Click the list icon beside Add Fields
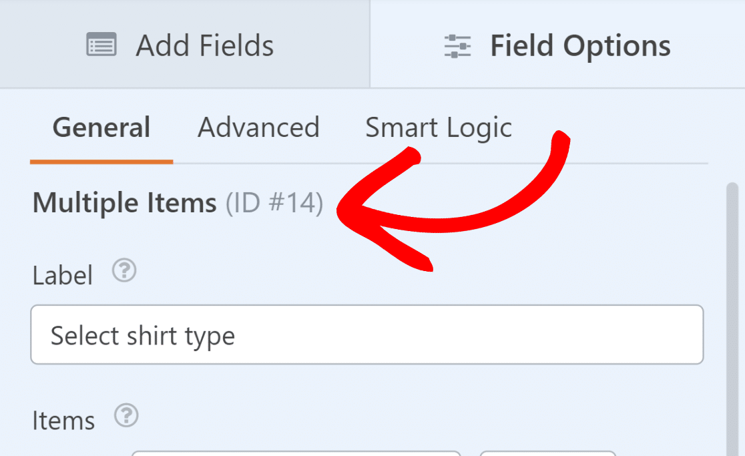 coord(101,45)
